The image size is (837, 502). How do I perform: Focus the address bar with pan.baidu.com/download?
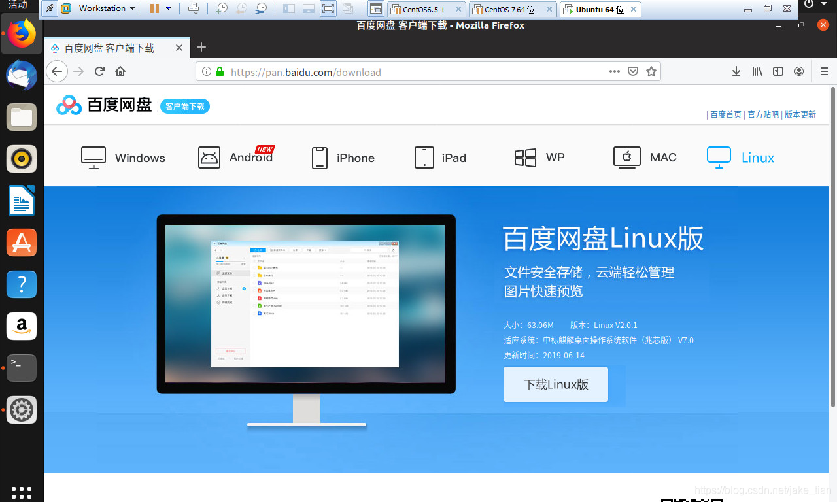[x=428, y=72]
